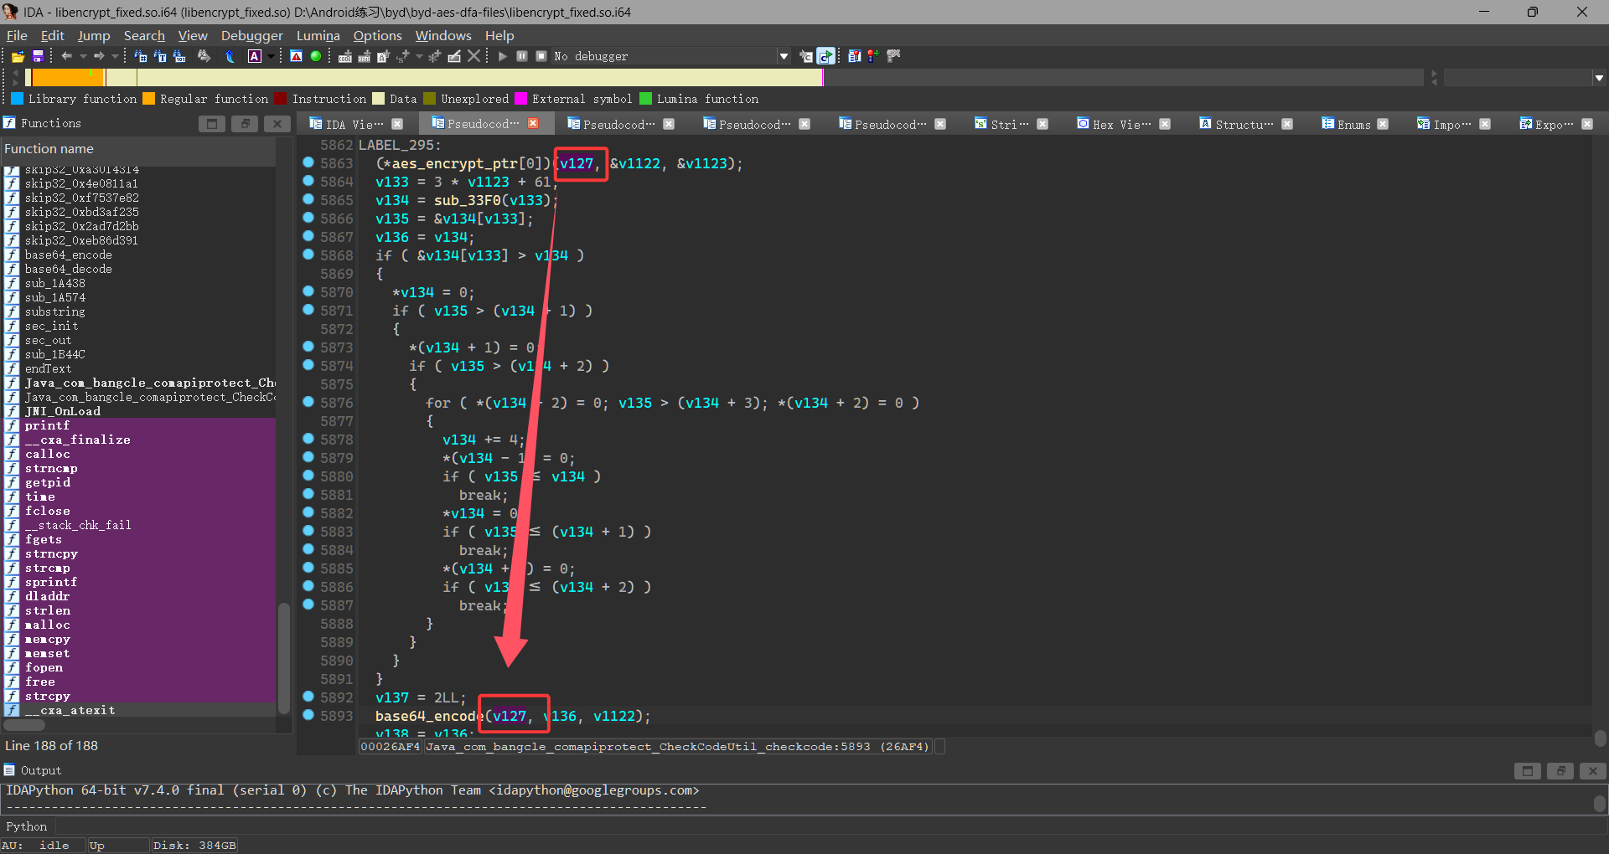Screen dimensions: 1609x854
Task: Float the Functions panel icon
Action: click(x=245, y=124)
